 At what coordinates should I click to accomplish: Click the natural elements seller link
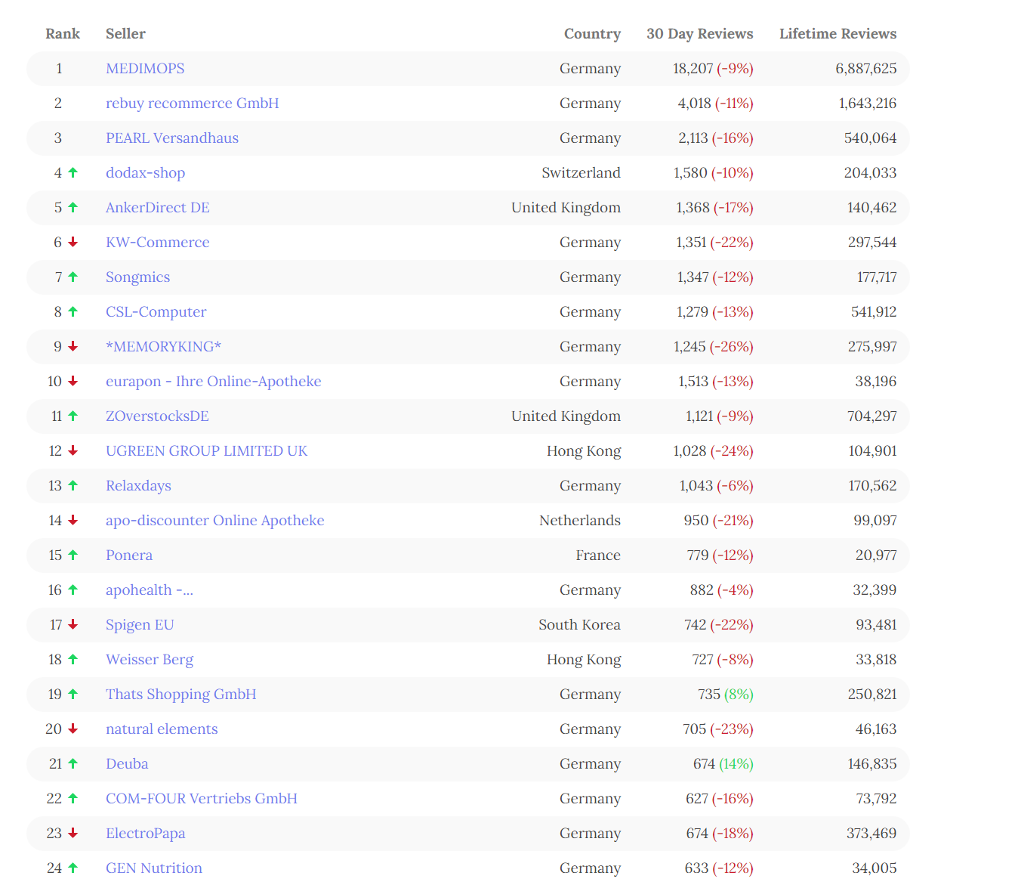(x=162, y=729)
